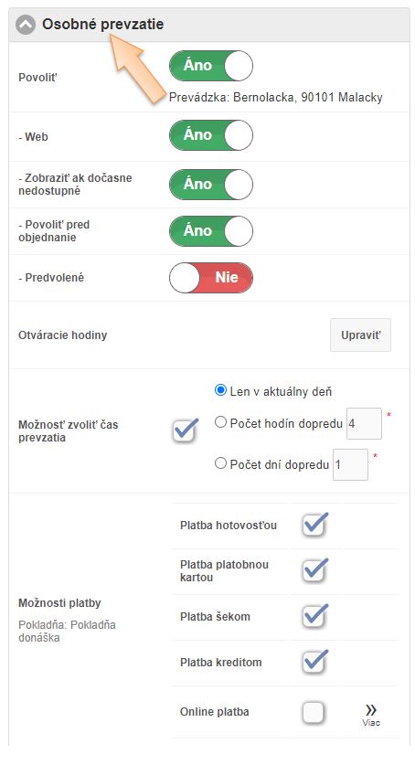
Task: Uncheck Platba hotovosťou checkbox
Action: coord(314,525)
